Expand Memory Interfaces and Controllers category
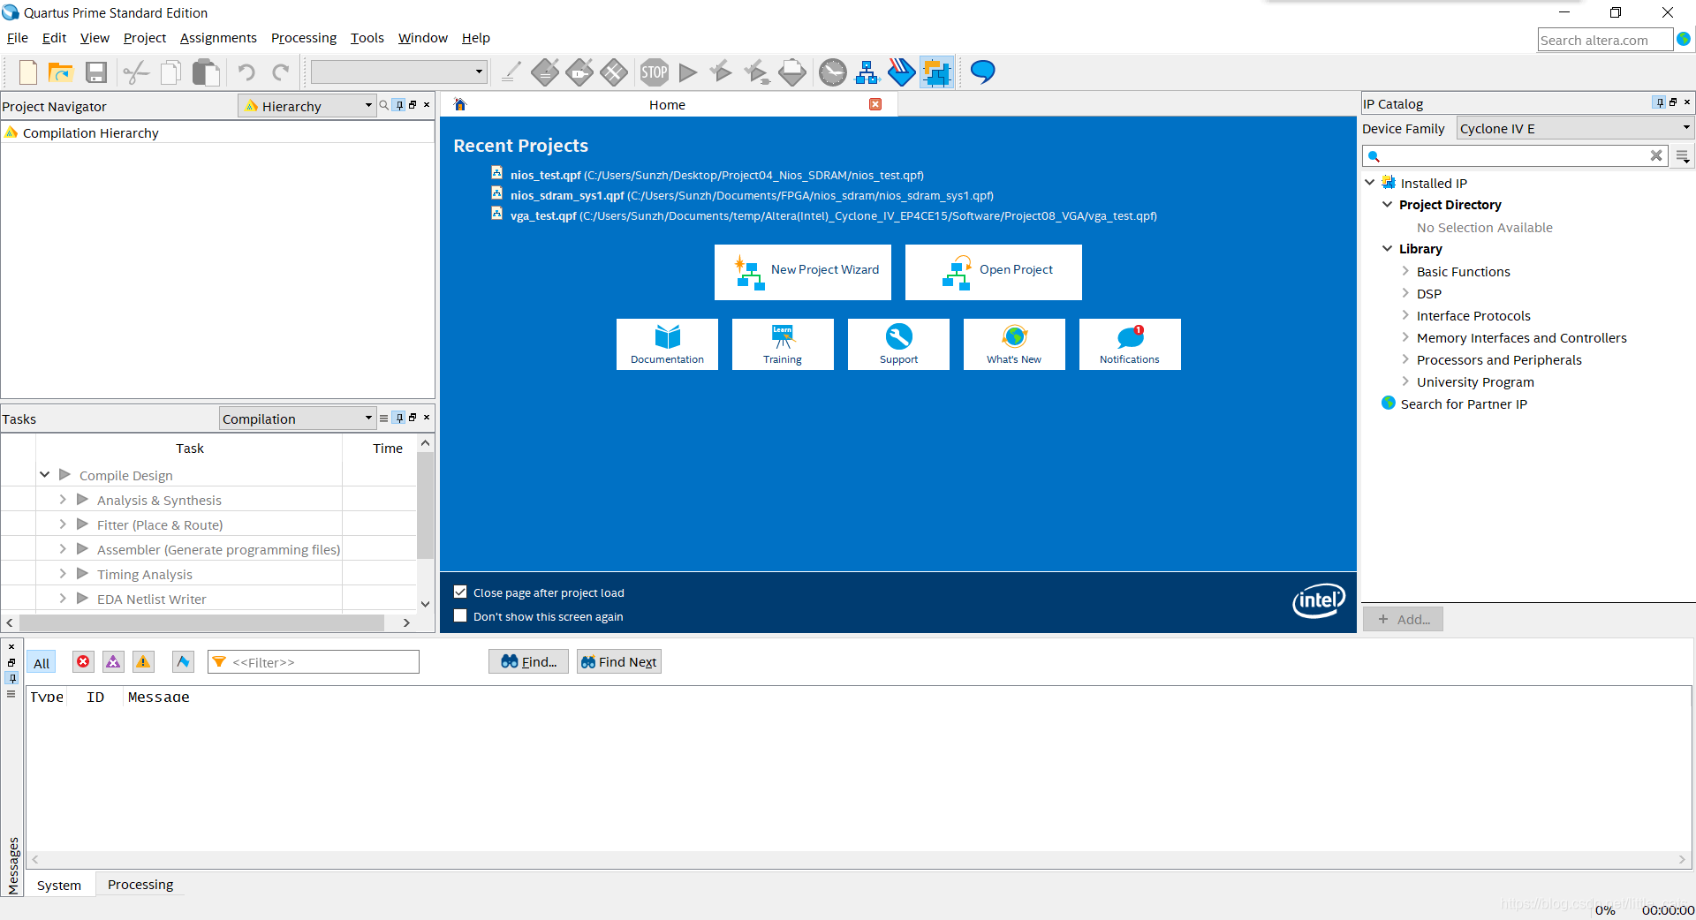Viewport: 1696px width, 920px height. tap(1405, 337)
